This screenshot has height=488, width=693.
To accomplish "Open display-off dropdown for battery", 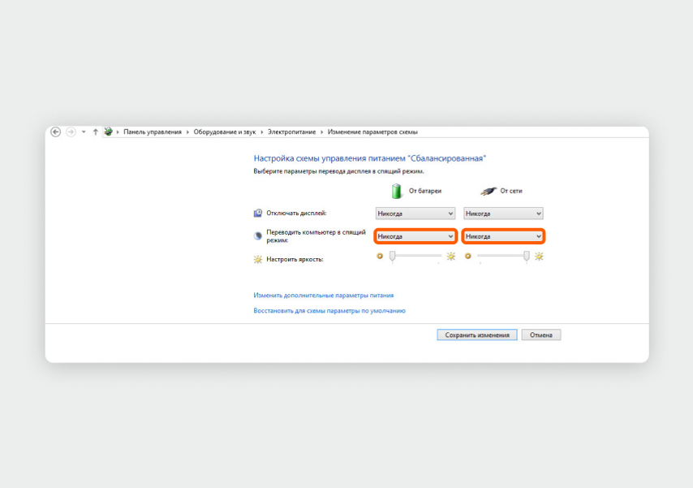I will pos(415,214).
